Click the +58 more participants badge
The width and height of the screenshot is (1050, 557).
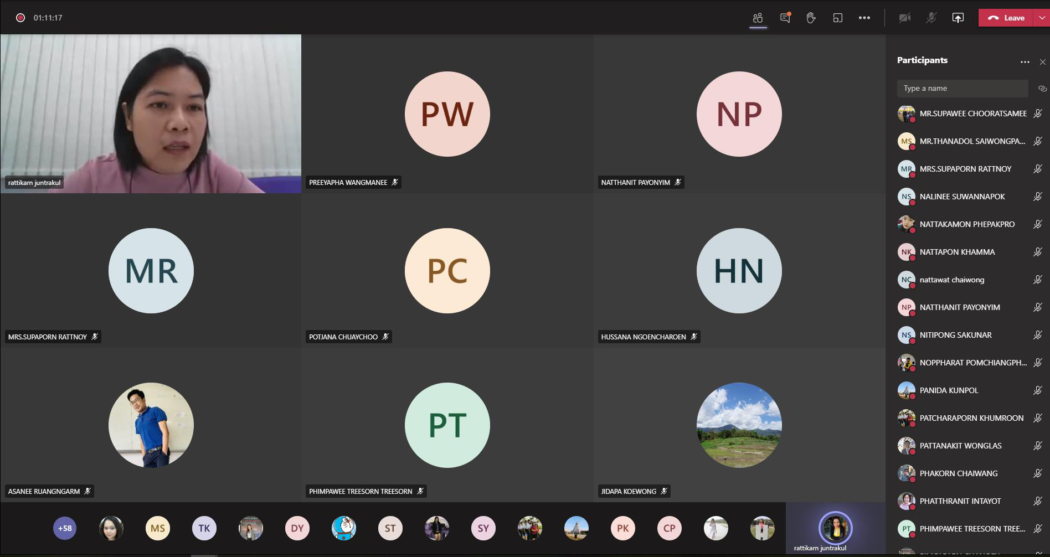point(65,528)
